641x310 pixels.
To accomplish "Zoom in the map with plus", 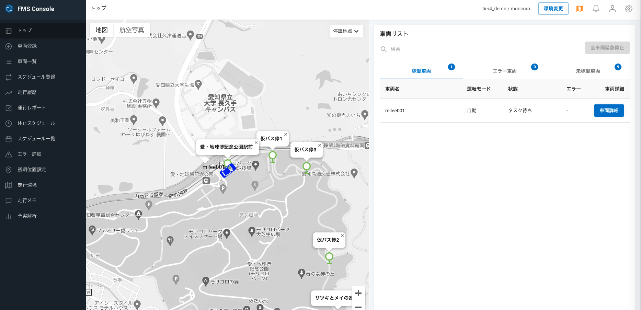I will (358, 293).
